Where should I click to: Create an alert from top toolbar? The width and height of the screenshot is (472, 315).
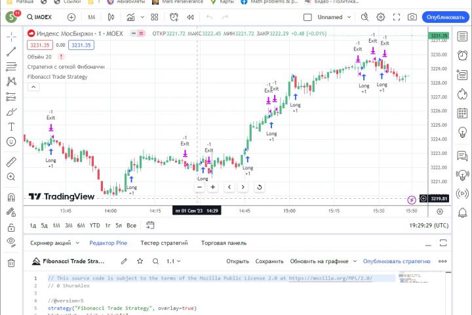click(174, 17)
